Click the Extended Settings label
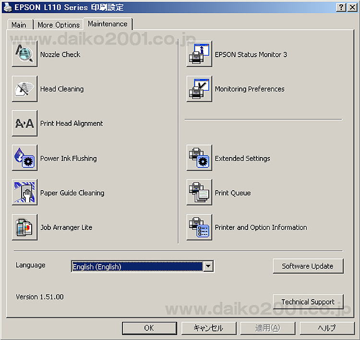This screenshot has width=360, height=340. pos(242,158)
